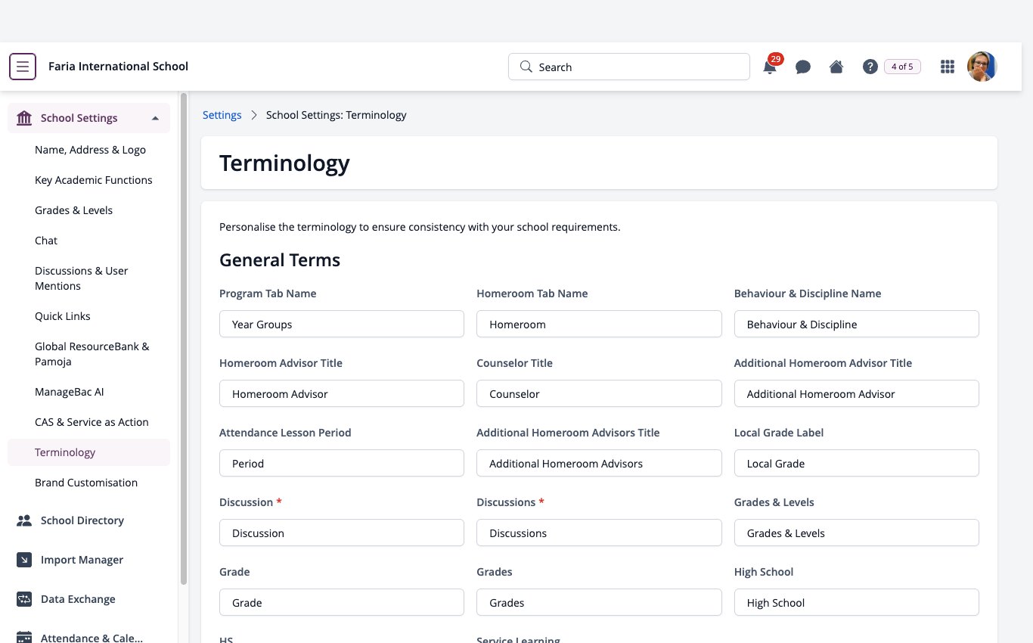Open the apps grid icon

[947, 67]
